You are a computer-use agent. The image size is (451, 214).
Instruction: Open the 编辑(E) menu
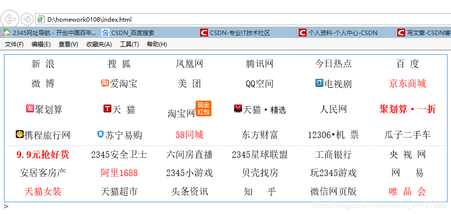coord(41,44)
